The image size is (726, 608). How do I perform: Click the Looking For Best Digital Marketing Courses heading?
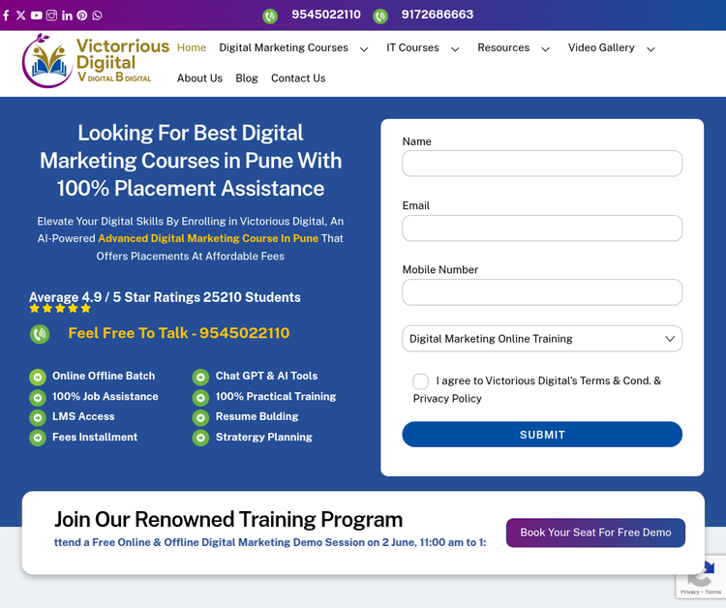(191, 161)
